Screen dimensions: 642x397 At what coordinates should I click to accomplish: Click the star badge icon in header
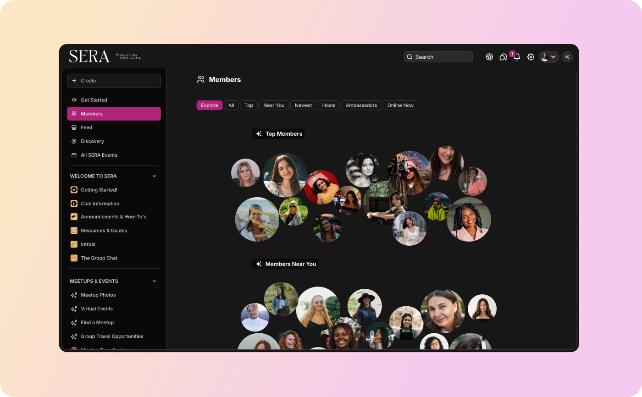[x=489, y=57]
